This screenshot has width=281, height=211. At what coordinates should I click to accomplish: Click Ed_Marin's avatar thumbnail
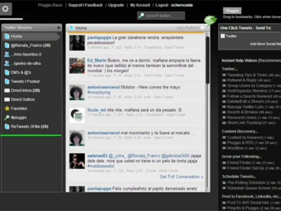click(77, 66)
